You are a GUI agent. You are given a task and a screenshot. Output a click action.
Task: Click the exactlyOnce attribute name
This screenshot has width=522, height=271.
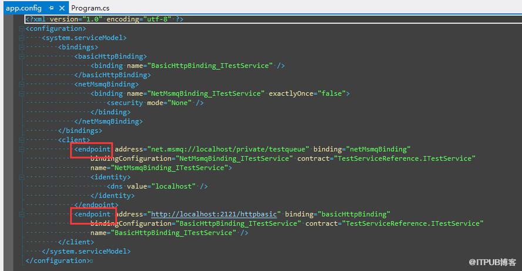[x=291, y=93]
